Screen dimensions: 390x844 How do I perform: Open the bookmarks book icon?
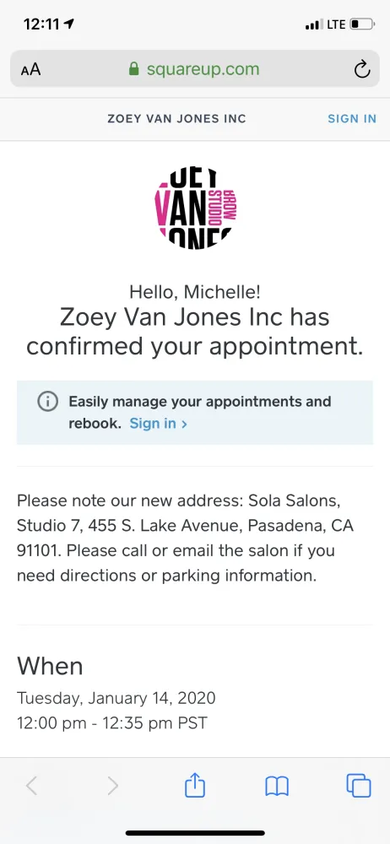pos(277,787)
